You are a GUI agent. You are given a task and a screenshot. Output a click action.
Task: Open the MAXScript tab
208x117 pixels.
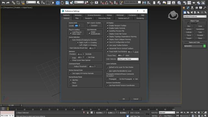(x=120, y=15)
